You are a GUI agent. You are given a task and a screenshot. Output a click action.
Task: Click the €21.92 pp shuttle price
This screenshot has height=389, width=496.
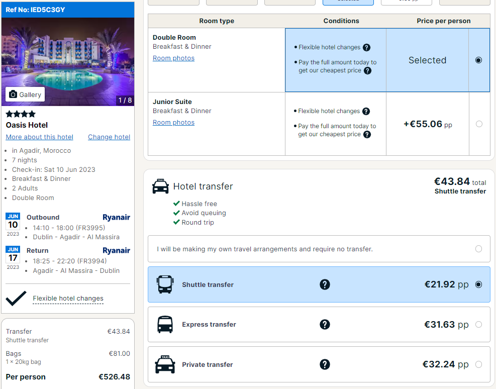point(446,284)
